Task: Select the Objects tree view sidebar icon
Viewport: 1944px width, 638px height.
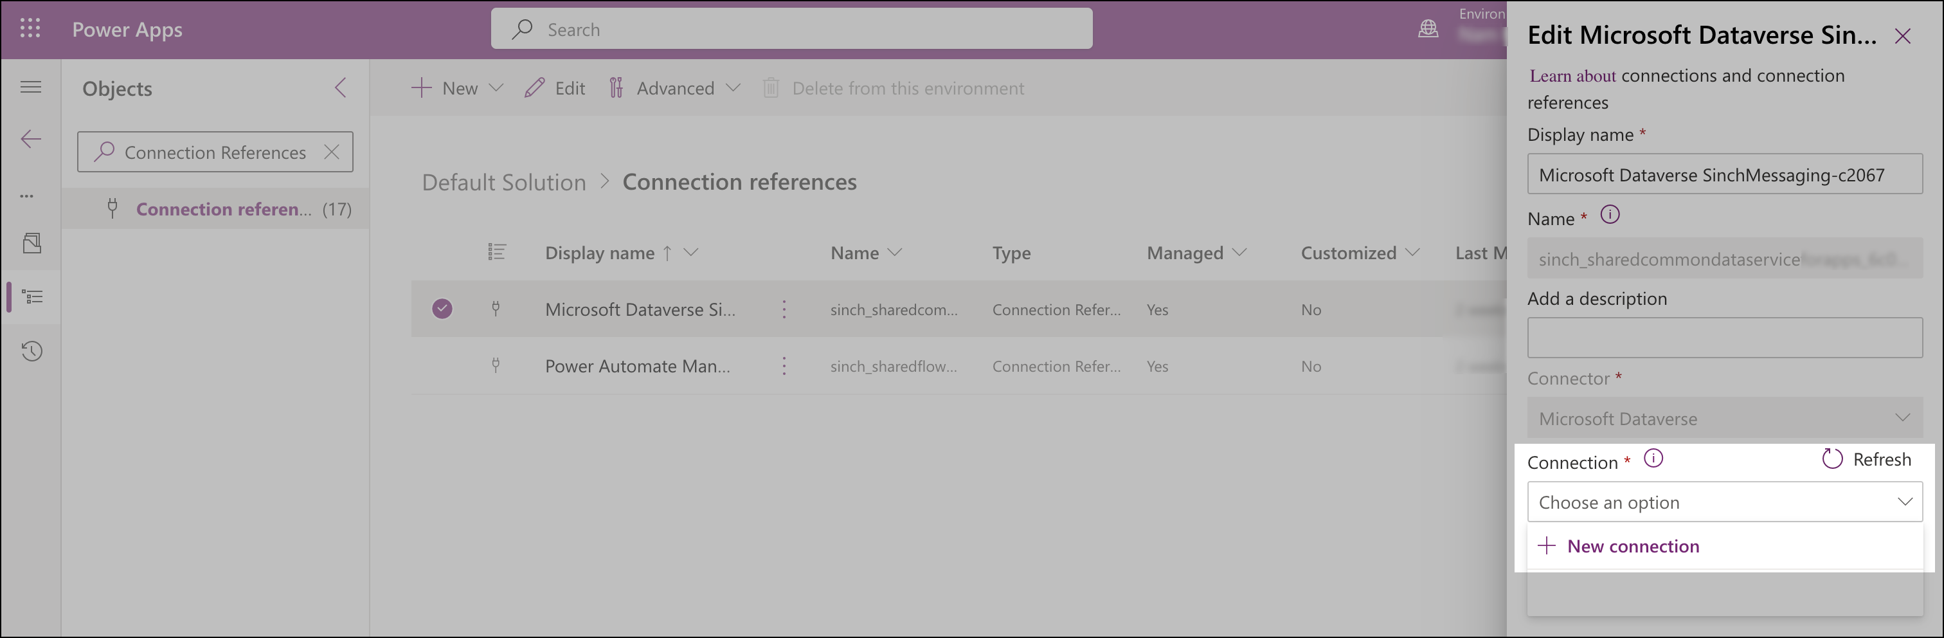Action: [x=32, y=296]
